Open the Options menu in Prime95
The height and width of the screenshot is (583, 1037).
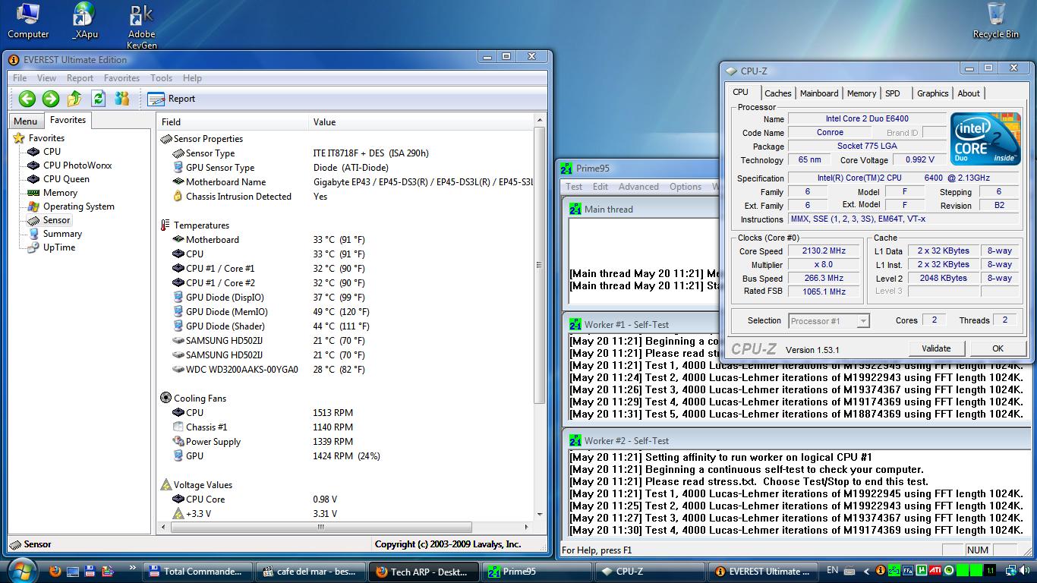point(686,187)
